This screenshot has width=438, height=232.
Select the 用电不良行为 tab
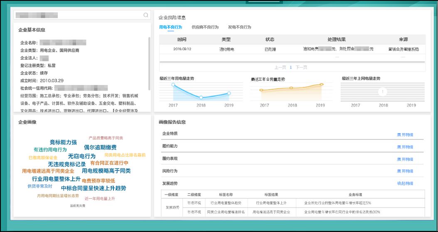coord(170,27)
